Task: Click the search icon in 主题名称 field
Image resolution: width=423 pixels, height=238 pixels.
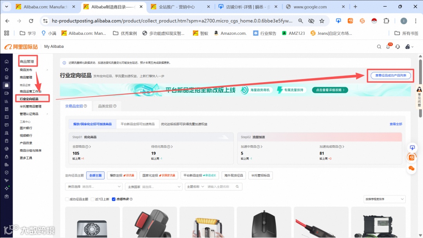Action: pos(237,186)
